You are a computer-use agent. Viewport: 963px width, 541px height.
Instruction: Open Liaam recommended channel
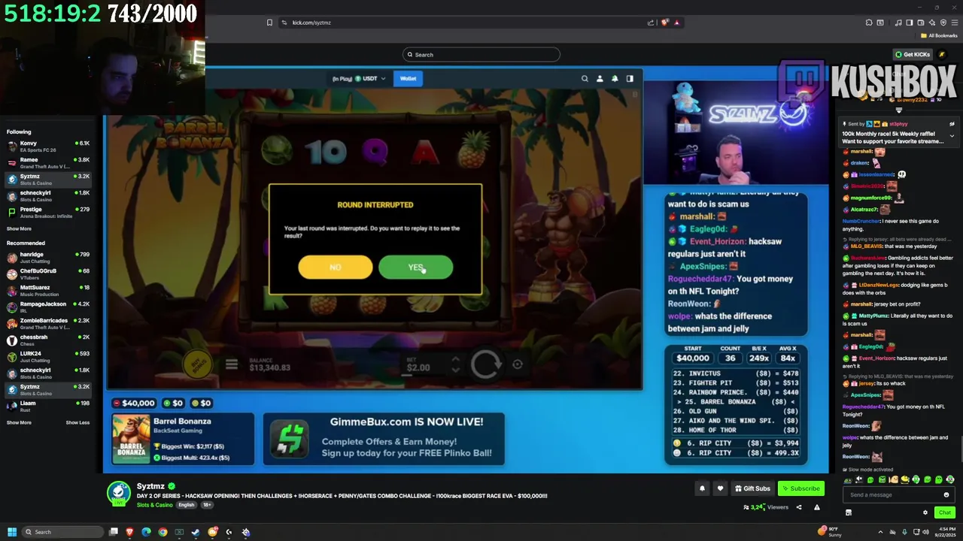[47, 406]
